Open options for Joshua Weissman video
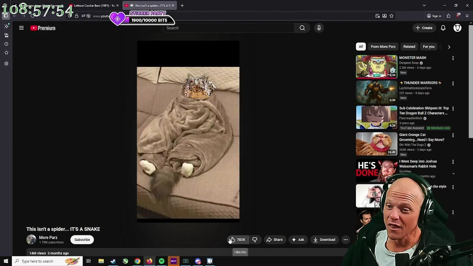 tap(453, 162)
